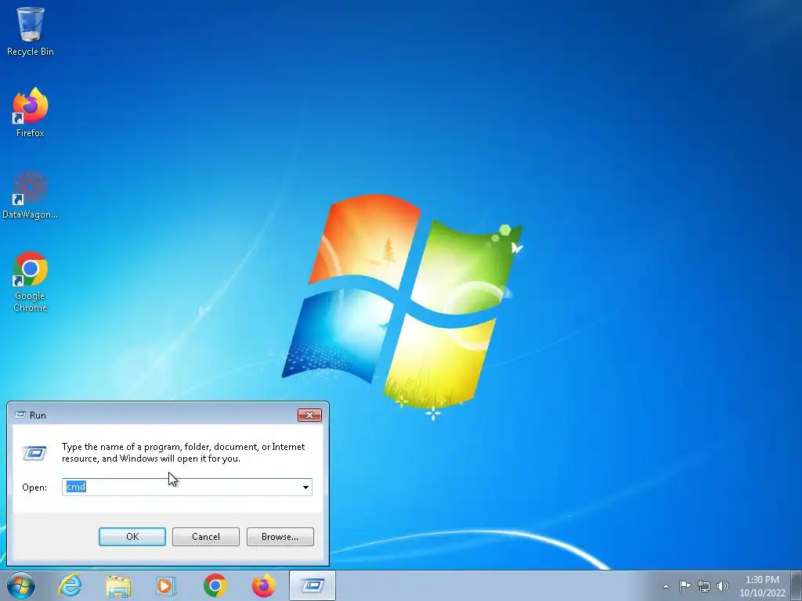Click OK in the Run dialog
Screen dimensions: 802x601
[x=132, y=537]
